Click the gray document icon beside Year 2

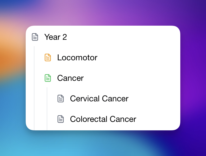click(35, 37)
